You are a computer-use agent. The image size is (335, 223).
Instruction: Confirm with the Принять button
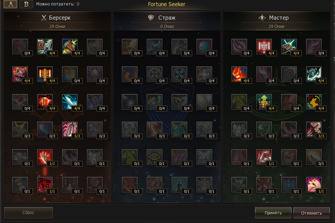[x=273, y=213]
